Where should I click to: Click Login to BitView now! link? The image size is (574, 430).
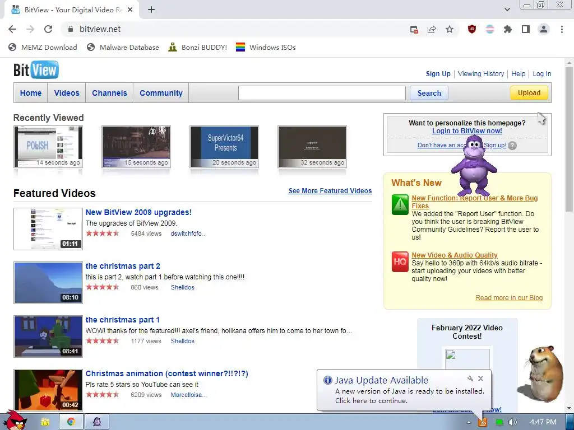click(467, 130)
